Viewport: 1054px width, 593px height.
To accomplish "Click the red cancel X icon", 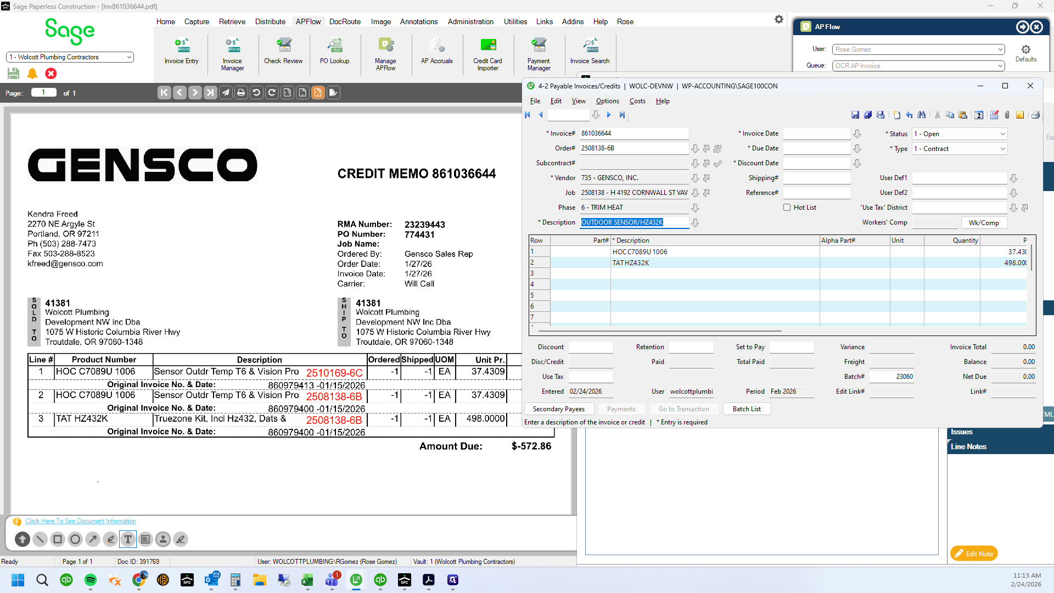I will coord(51,74).
